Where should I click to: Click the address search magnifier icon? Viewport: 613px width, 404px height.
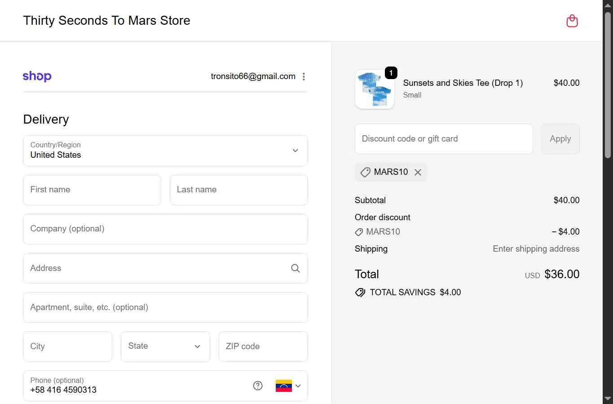pos(295,268)
